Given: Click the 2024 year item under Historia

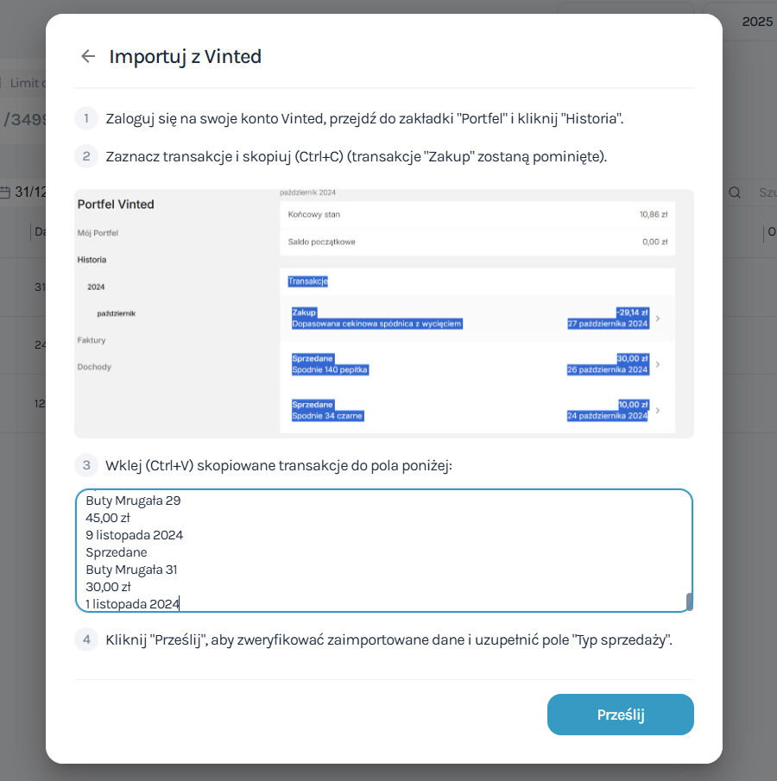Looking at the screenshot, I should coord(96,287).
